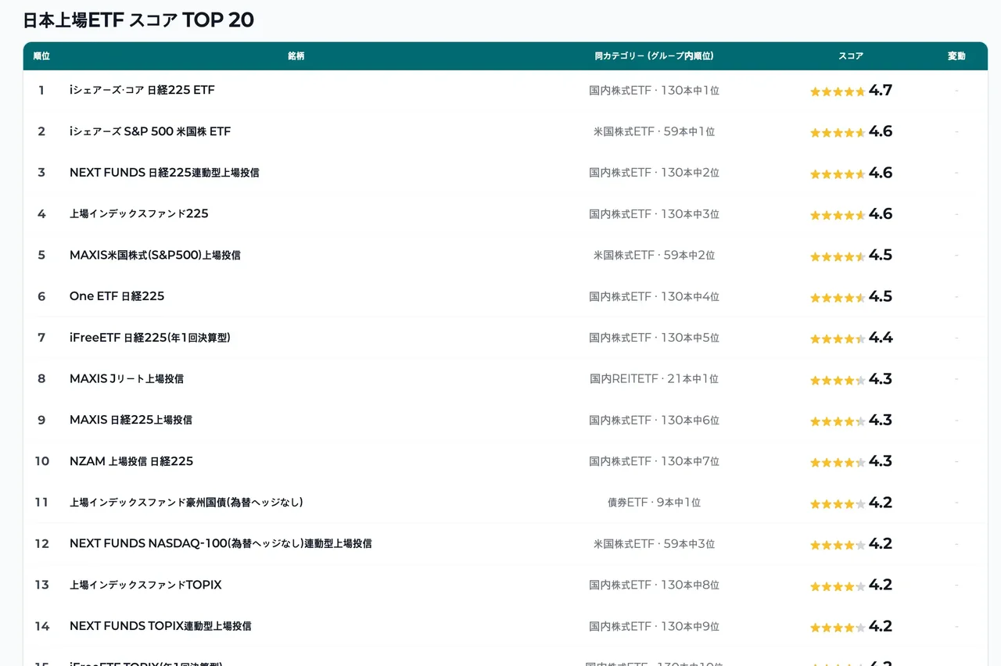This screenshot has height=666, width=1001.
Task: Select NEXT FUNDS TOPIX連動型上場投信
Action: coord(160,626)
